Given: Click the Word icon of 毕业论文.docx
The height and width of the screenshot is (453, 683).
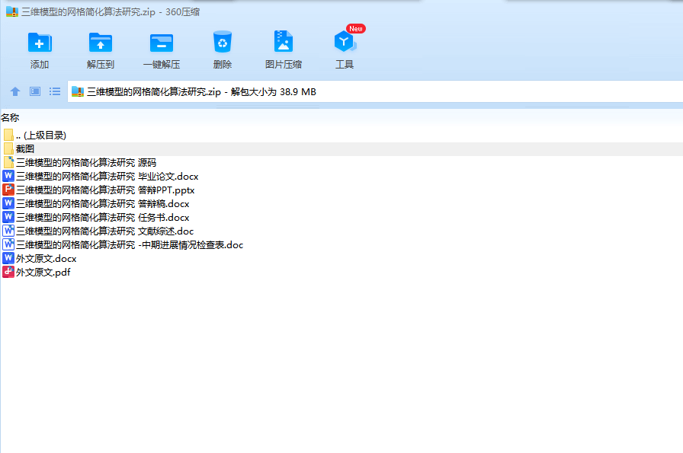Looking at the screenshot, I should (x=8, y=176).
